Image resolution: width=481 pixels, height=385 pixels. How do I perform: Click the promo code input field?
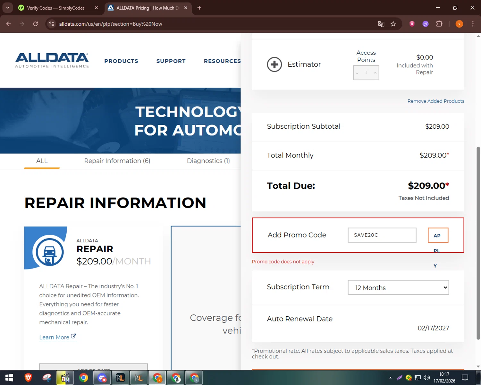(x=382, y=235)
